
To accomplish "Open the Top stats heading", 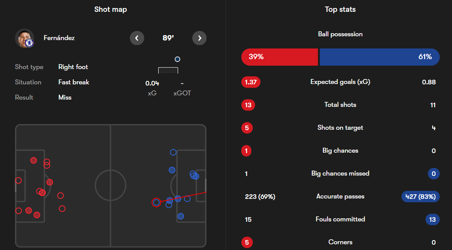I will click(340, 10).
